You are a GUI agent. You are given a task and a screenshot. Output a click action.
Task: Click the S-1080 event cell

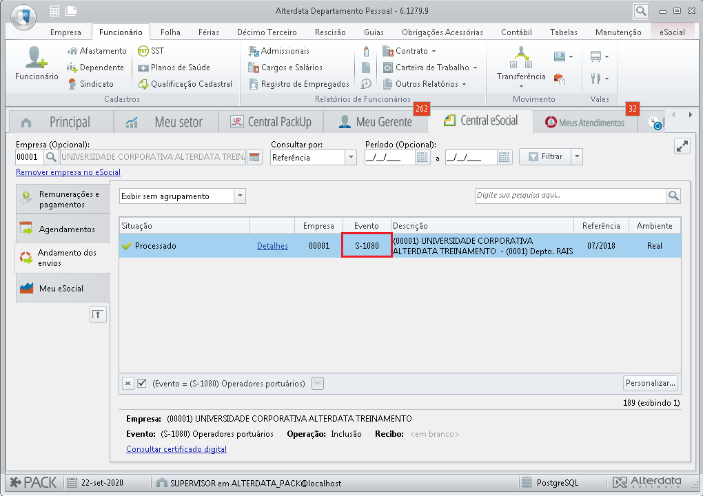(x=367, y=245)
